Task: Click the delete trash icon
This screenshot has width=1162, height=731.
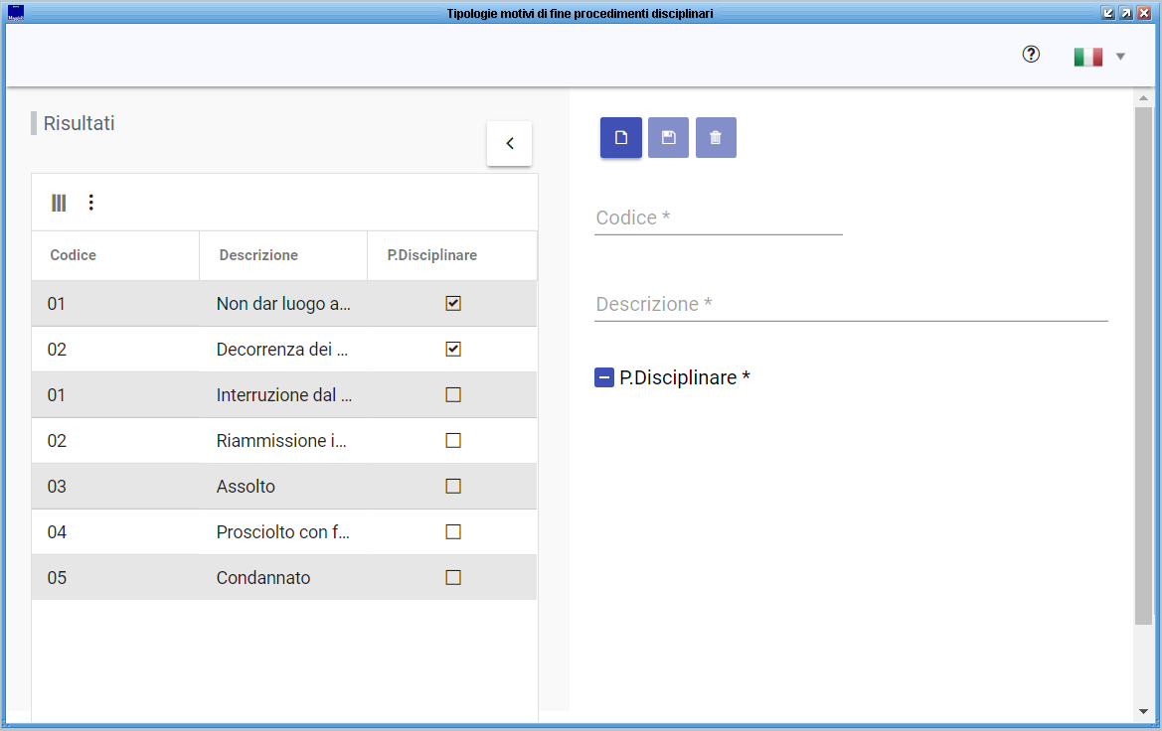Action: pyautogui.click(x=716, y=138)
